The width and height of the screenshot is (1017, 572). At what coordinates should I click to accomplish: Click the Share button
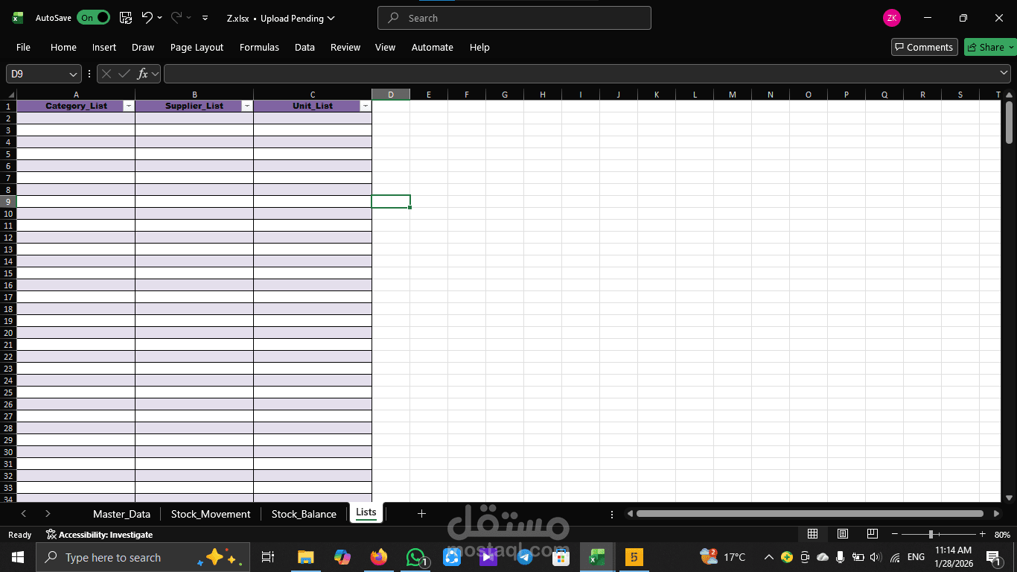pos(985,47)
